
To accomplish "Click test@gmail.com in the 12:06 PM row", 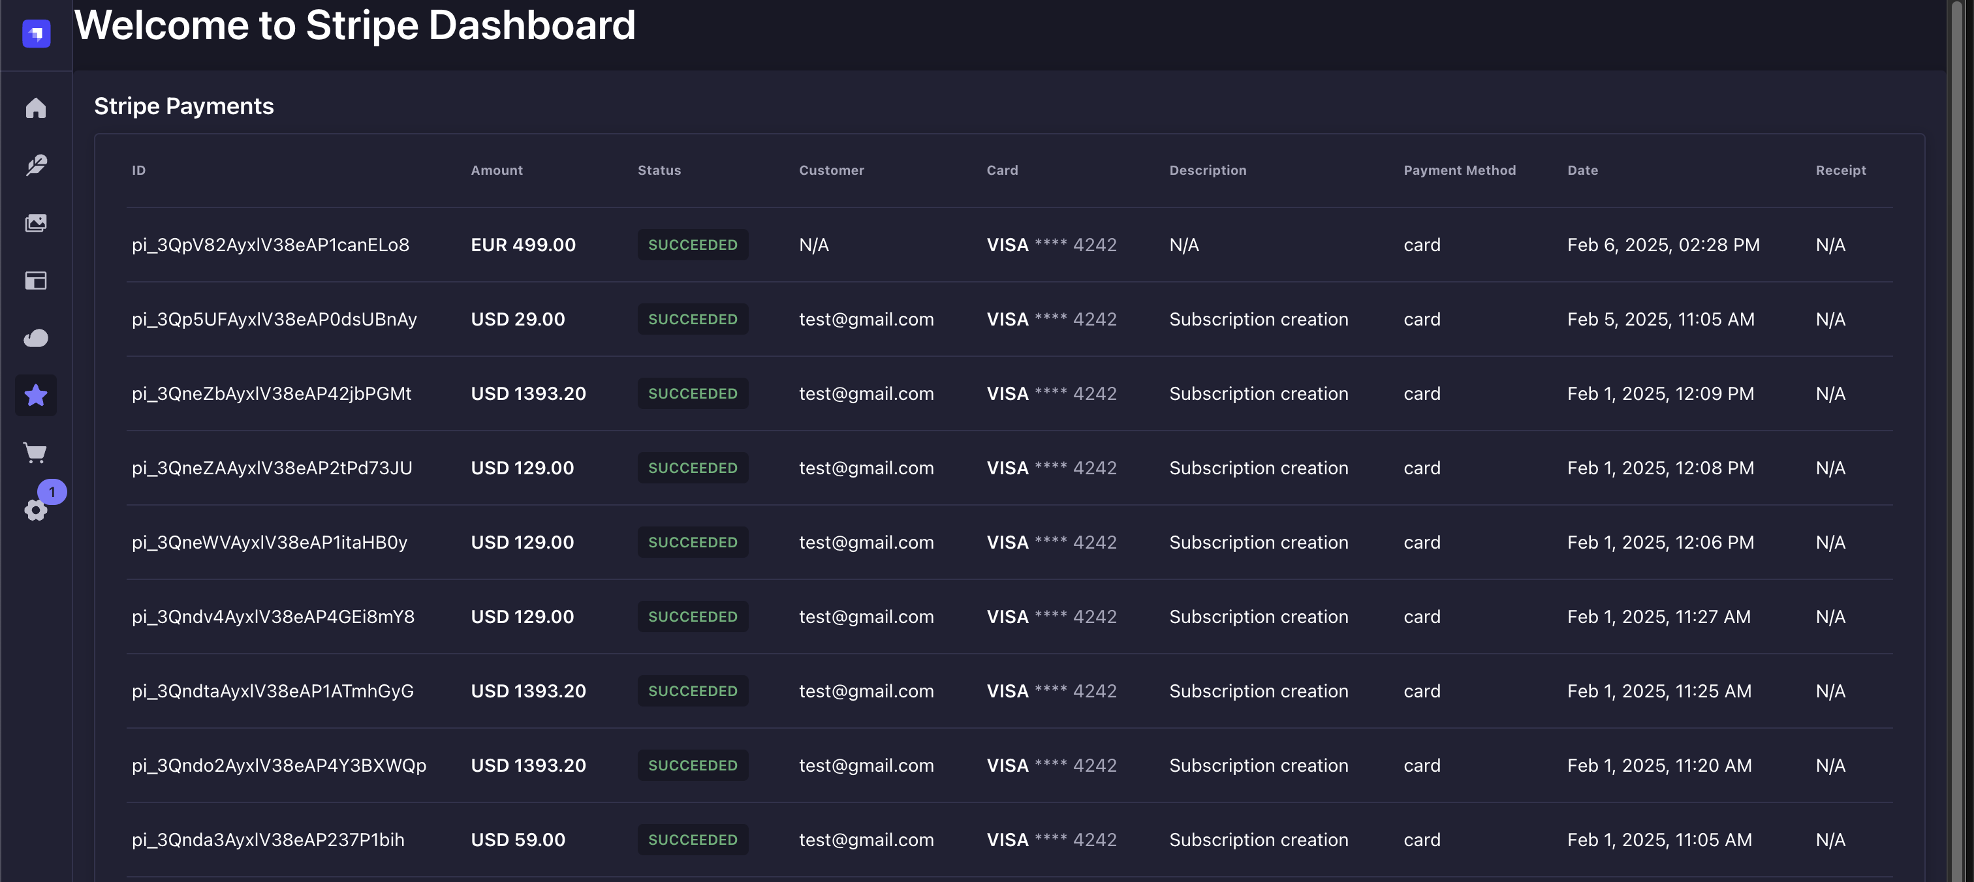I will tap(867, 542).
